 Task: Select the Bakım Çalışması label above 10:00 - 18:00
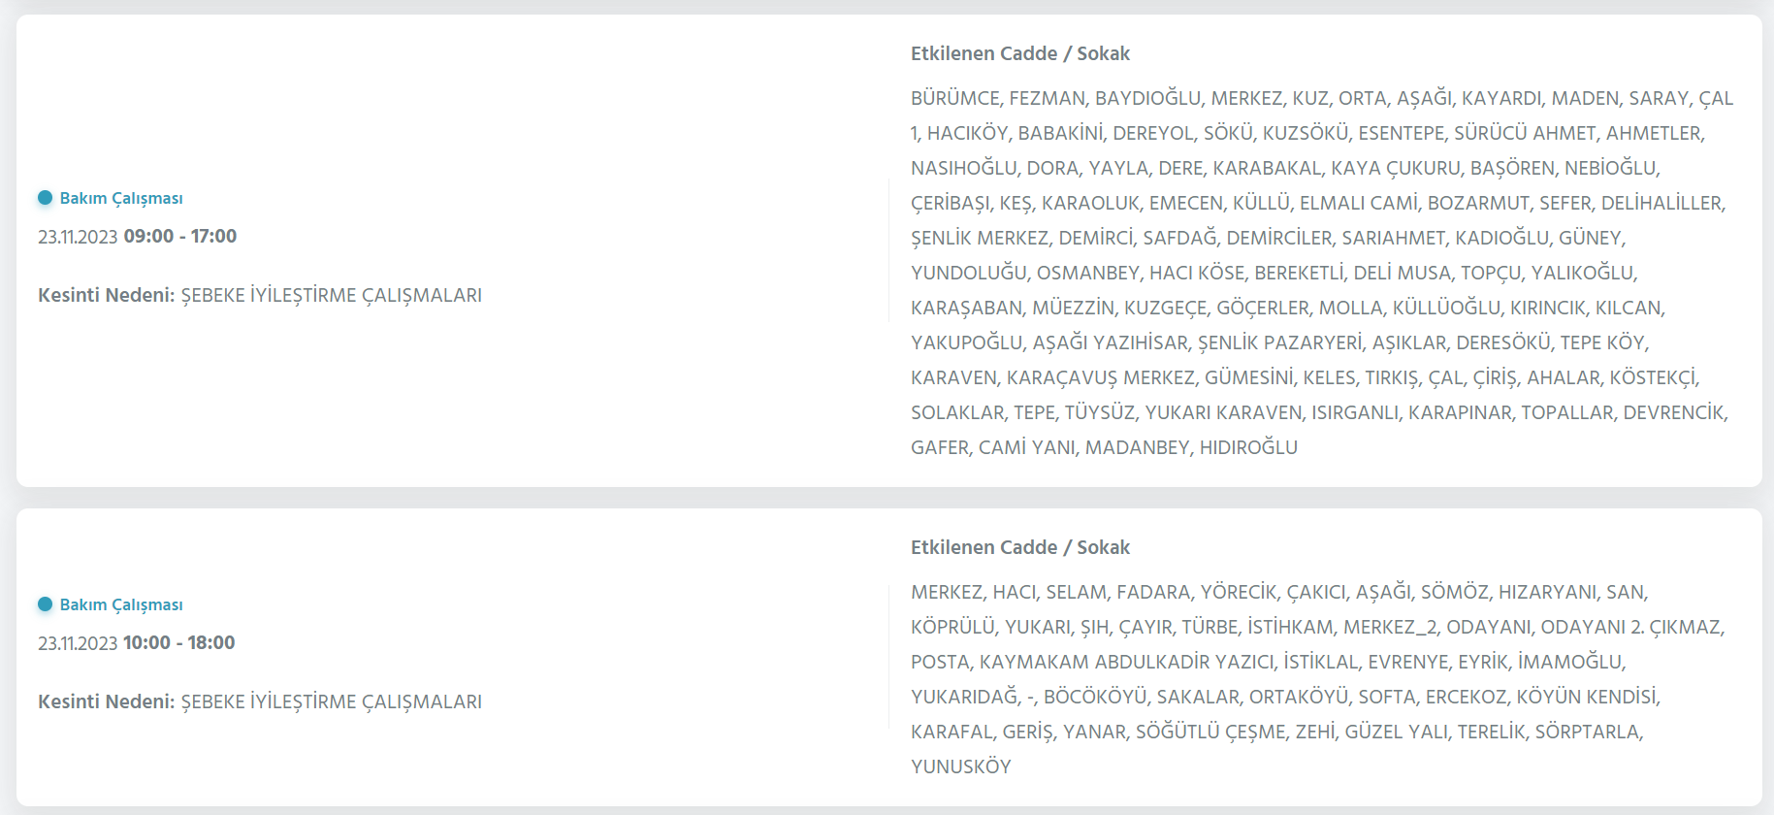click(121, 604)
